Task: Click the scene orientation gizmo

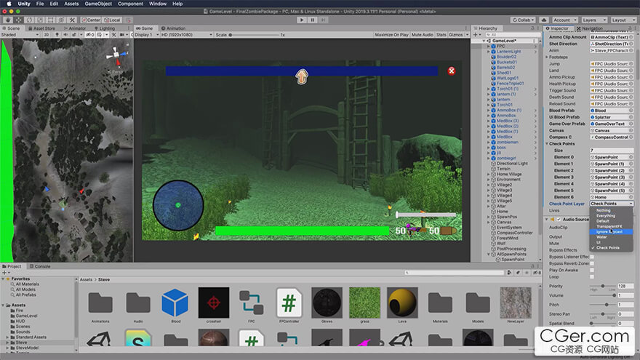Action: tap(117, 55)
